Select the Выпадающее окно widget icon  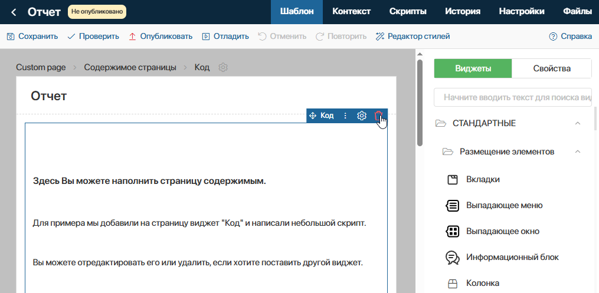(x=452, y=232)
